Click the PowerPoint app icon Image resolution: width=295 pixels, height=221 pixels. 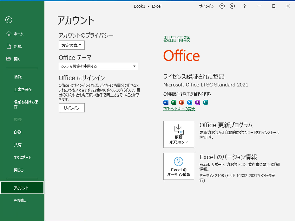coord(181,102)
